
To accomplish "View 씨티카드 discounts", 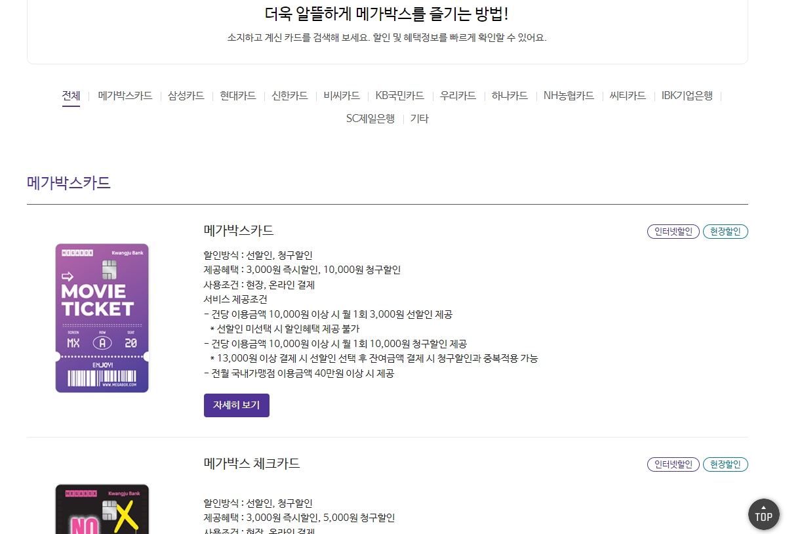I will [627, 96].
